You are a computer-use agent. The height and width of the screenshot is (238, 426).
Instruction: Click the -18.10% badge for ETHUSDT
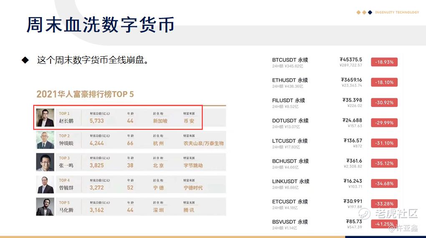pyautogui.click(x=384, y=82)
